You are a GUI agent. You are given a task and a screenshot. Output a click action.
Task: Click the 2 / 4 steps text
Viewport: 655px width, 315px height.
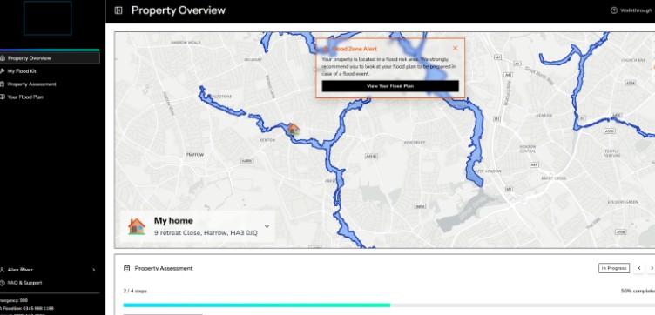135,291
